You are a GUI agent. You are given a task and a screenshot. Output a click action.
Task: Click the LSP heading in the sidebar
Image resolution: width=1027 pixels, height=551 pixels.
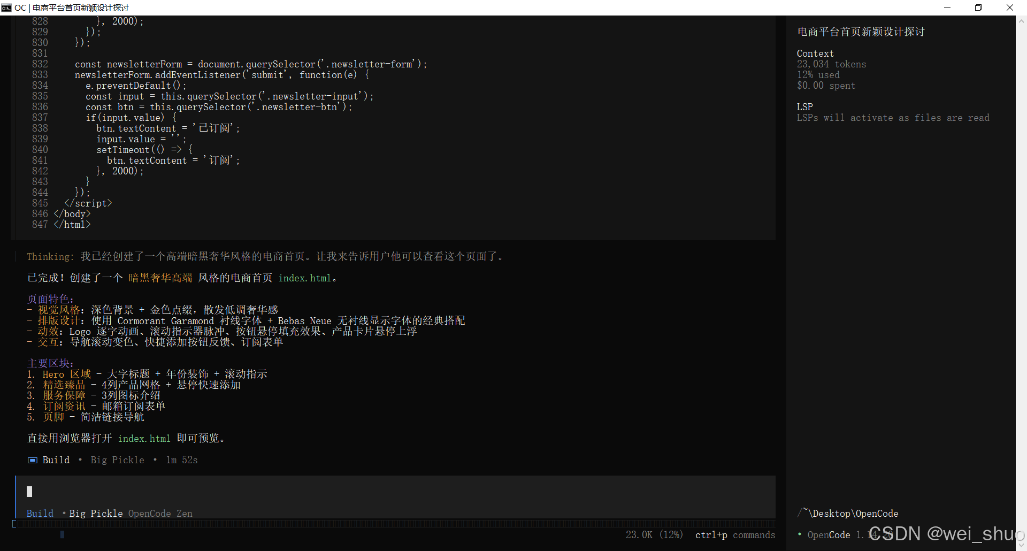pyautogui.click(x=805, y=107)
